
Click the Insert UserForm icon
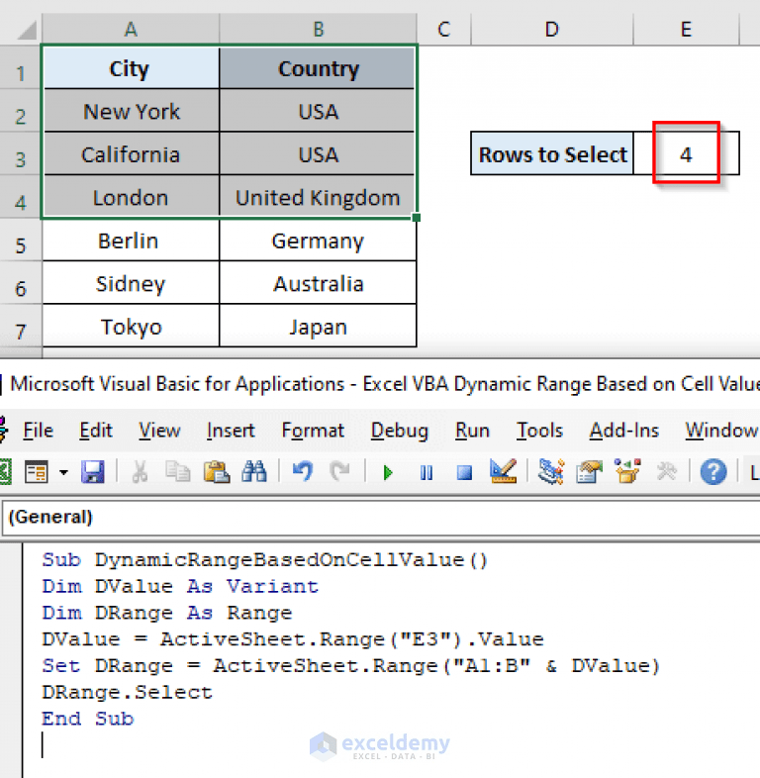coord(37,471)
